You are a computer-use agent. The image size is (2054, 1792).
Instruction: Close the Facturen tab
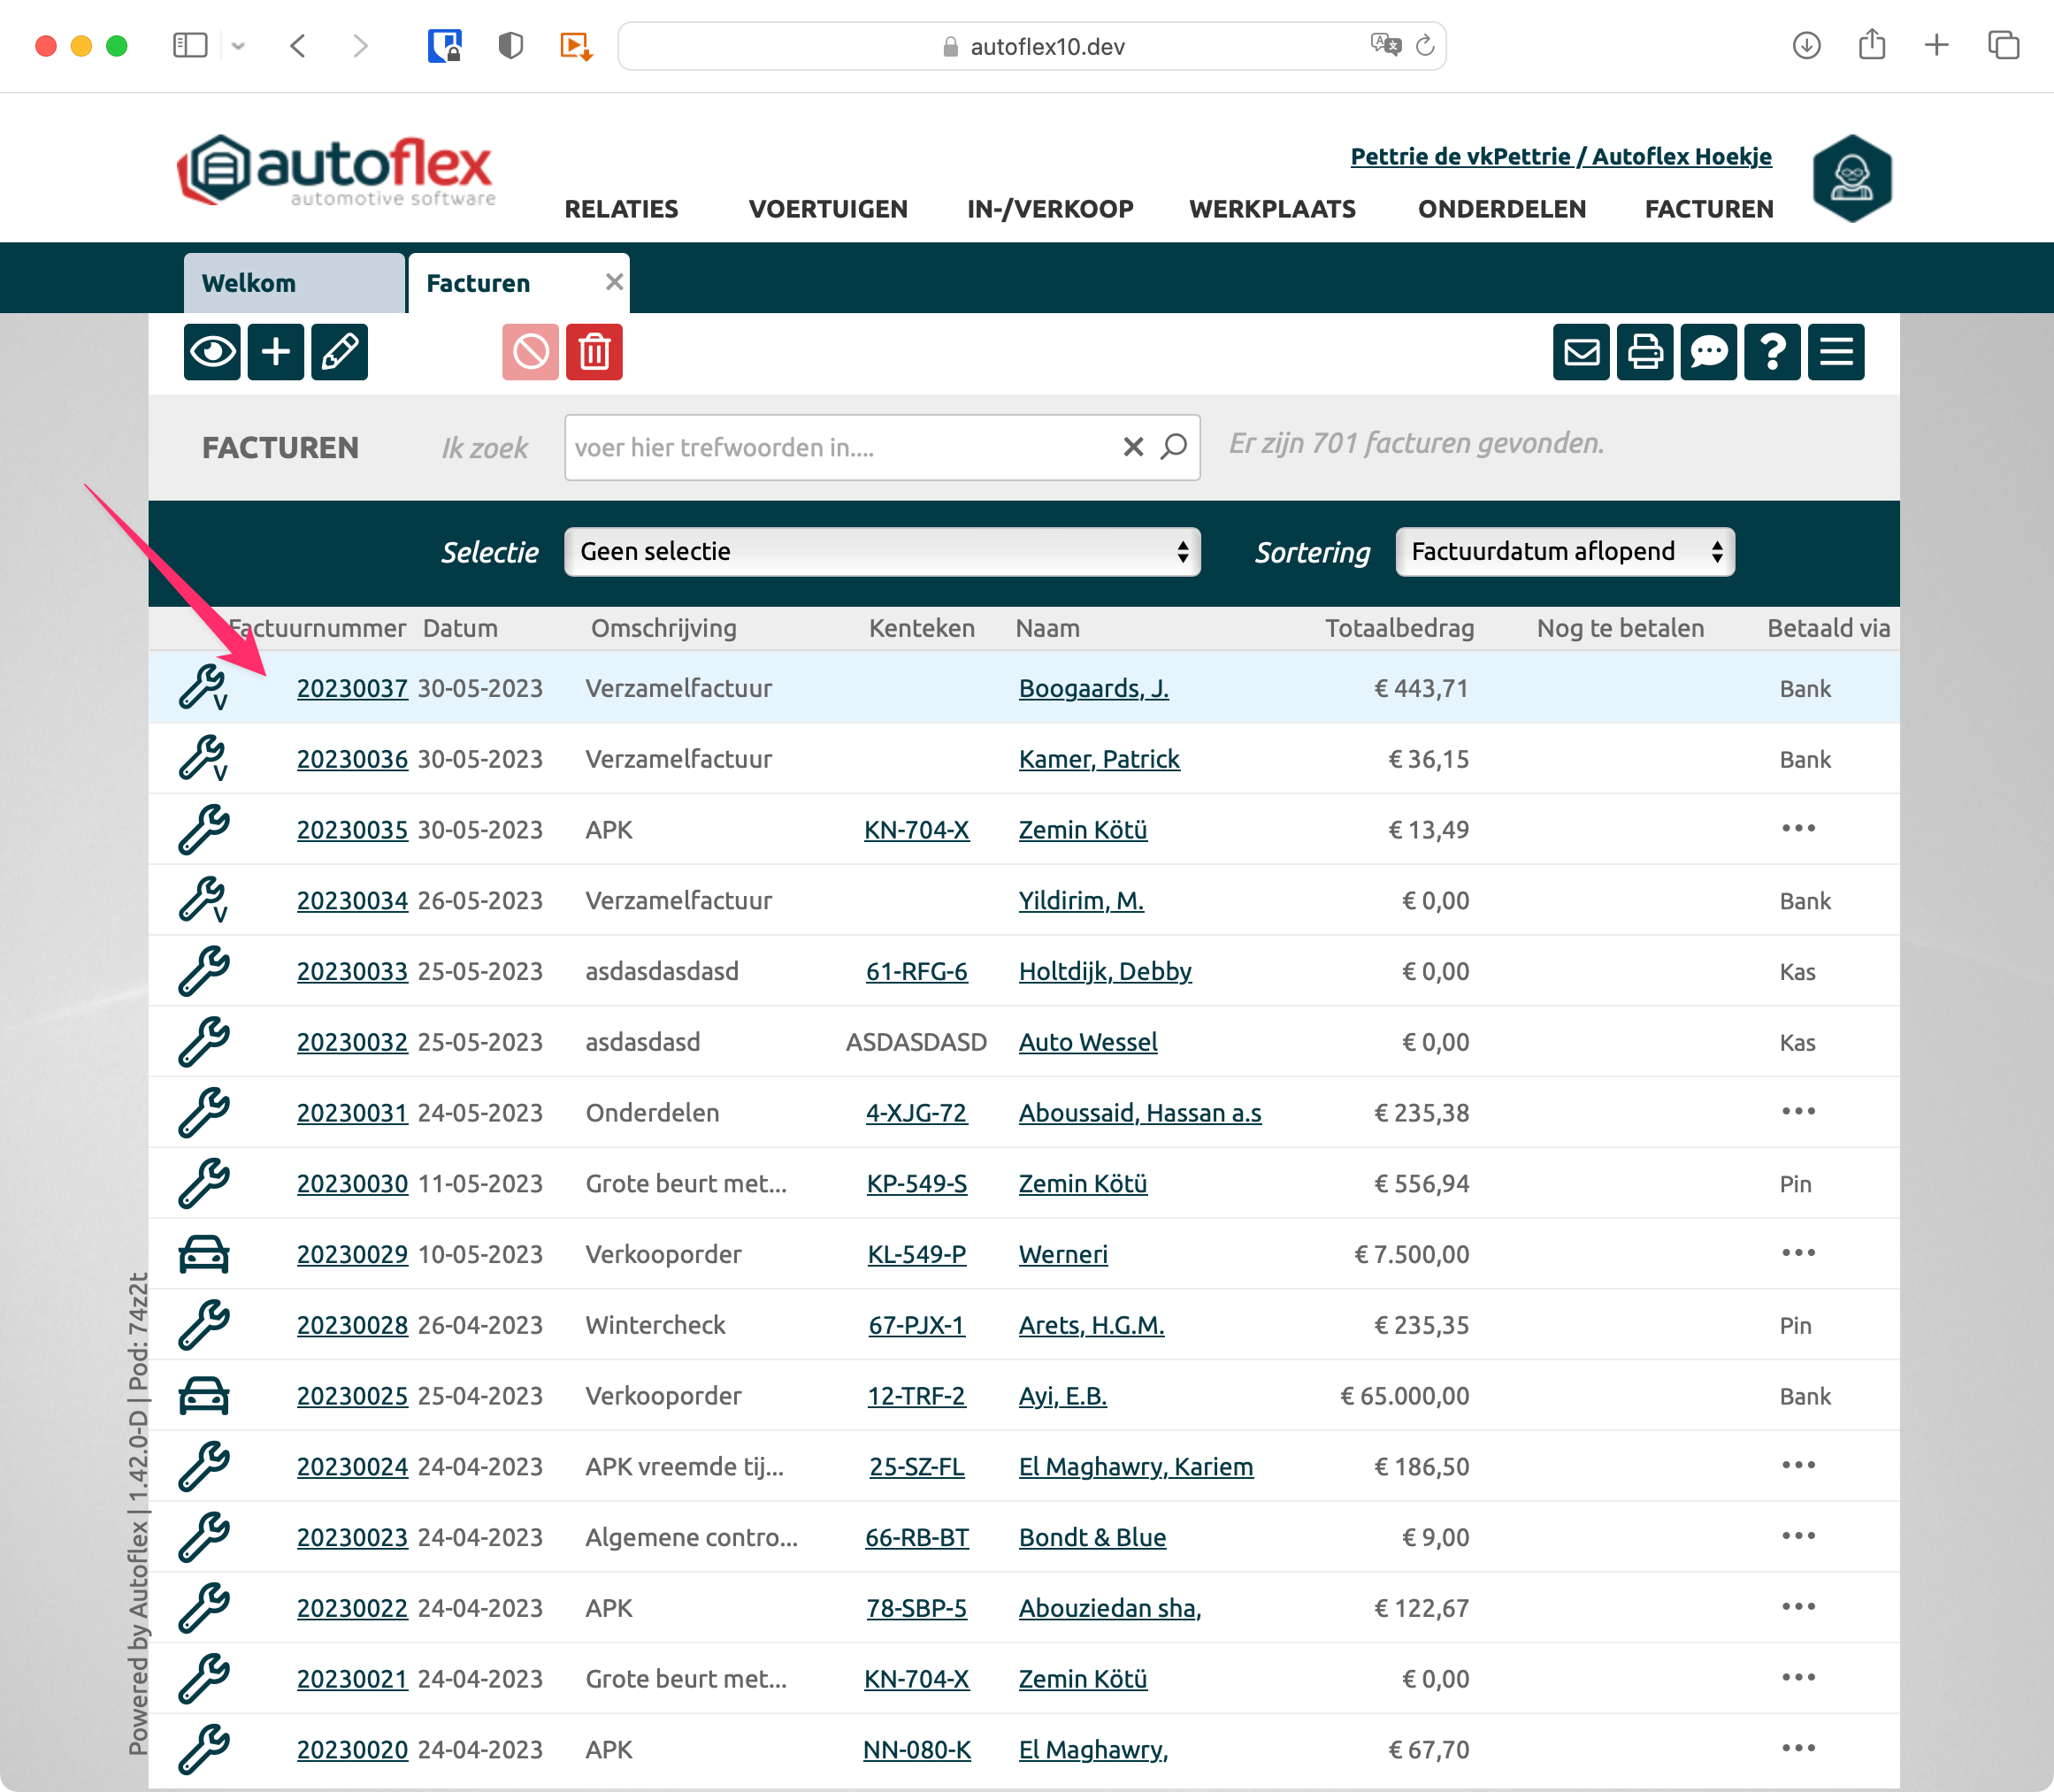(614, 282)
